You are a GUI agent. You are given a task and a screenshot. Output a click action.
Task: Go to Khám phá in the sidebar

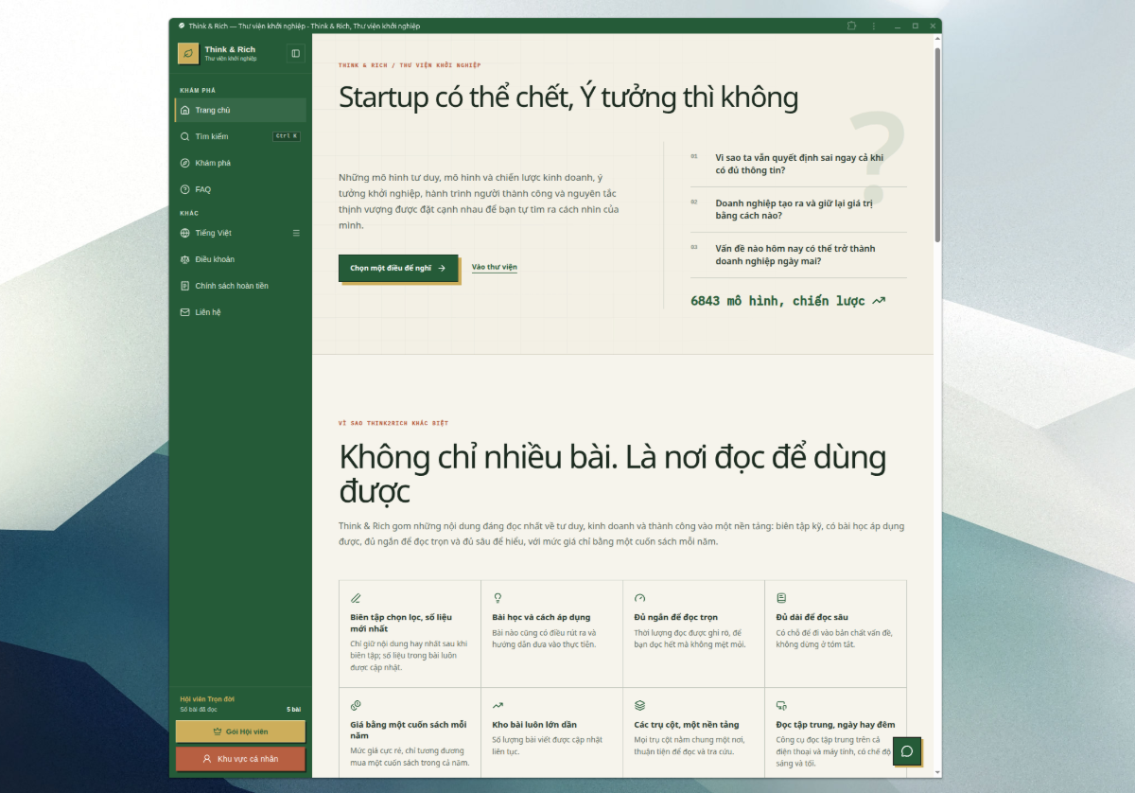[x=240, y=163]
